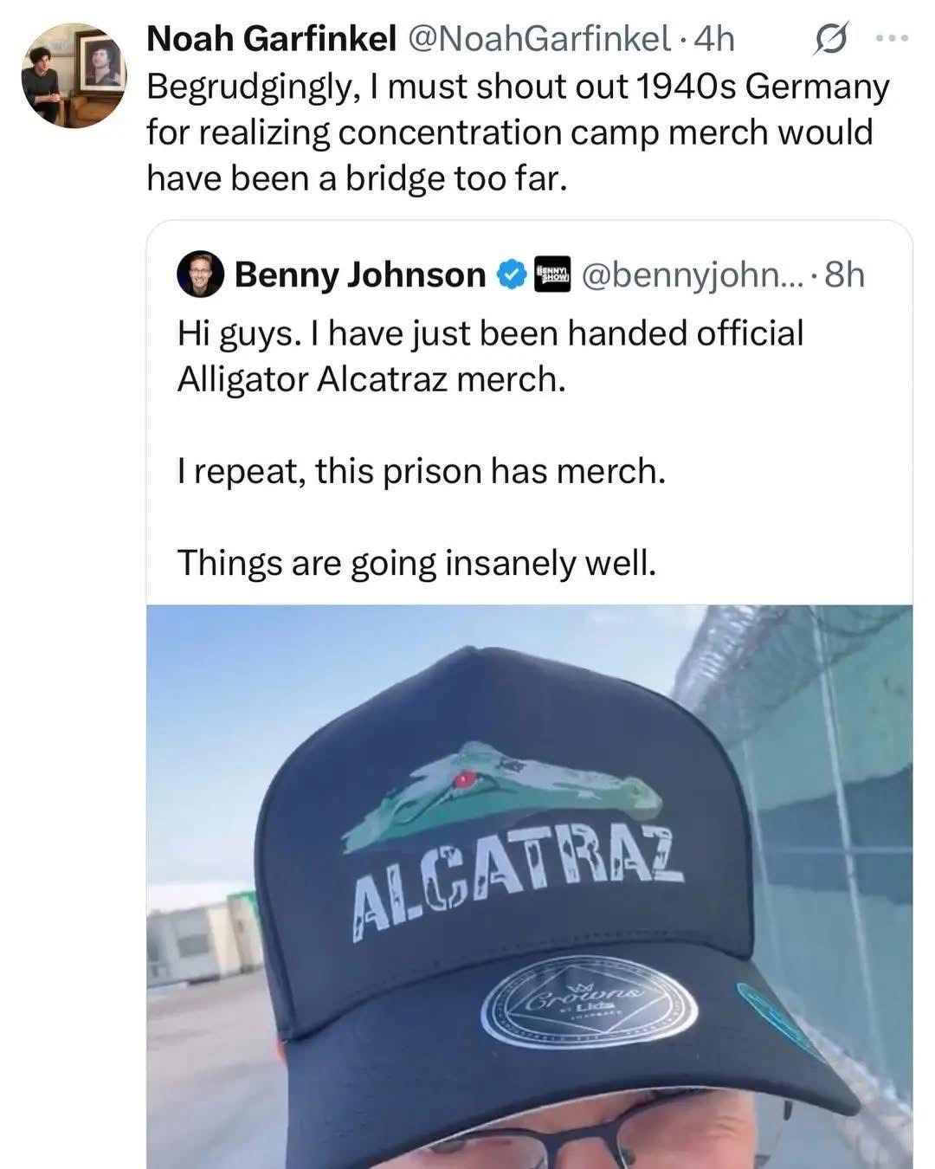Open Noah Garfinkel's profile avatar
This screenshot has height=1169, width=935.
point(74,75)
